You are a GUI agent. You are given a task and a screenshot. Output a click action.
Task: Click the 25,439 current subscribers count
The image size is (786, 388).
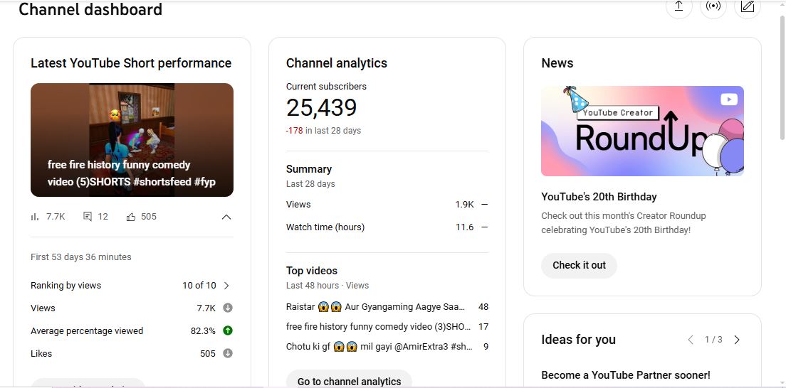coord(321,107)
